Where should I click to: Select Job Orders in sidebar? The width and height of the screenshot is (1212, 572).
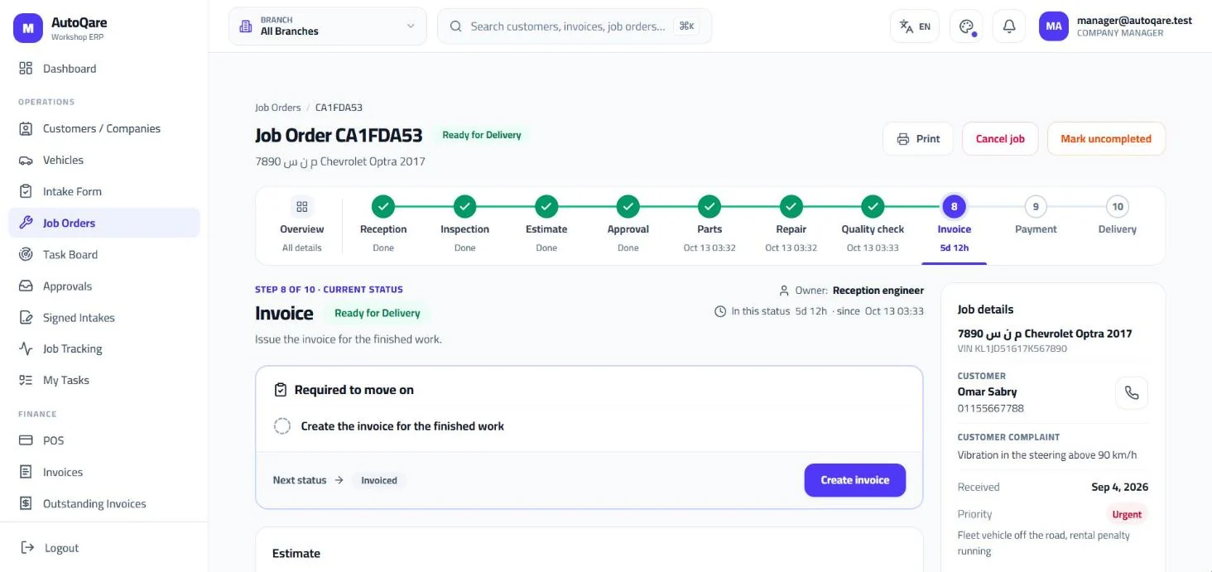point(104,223)
